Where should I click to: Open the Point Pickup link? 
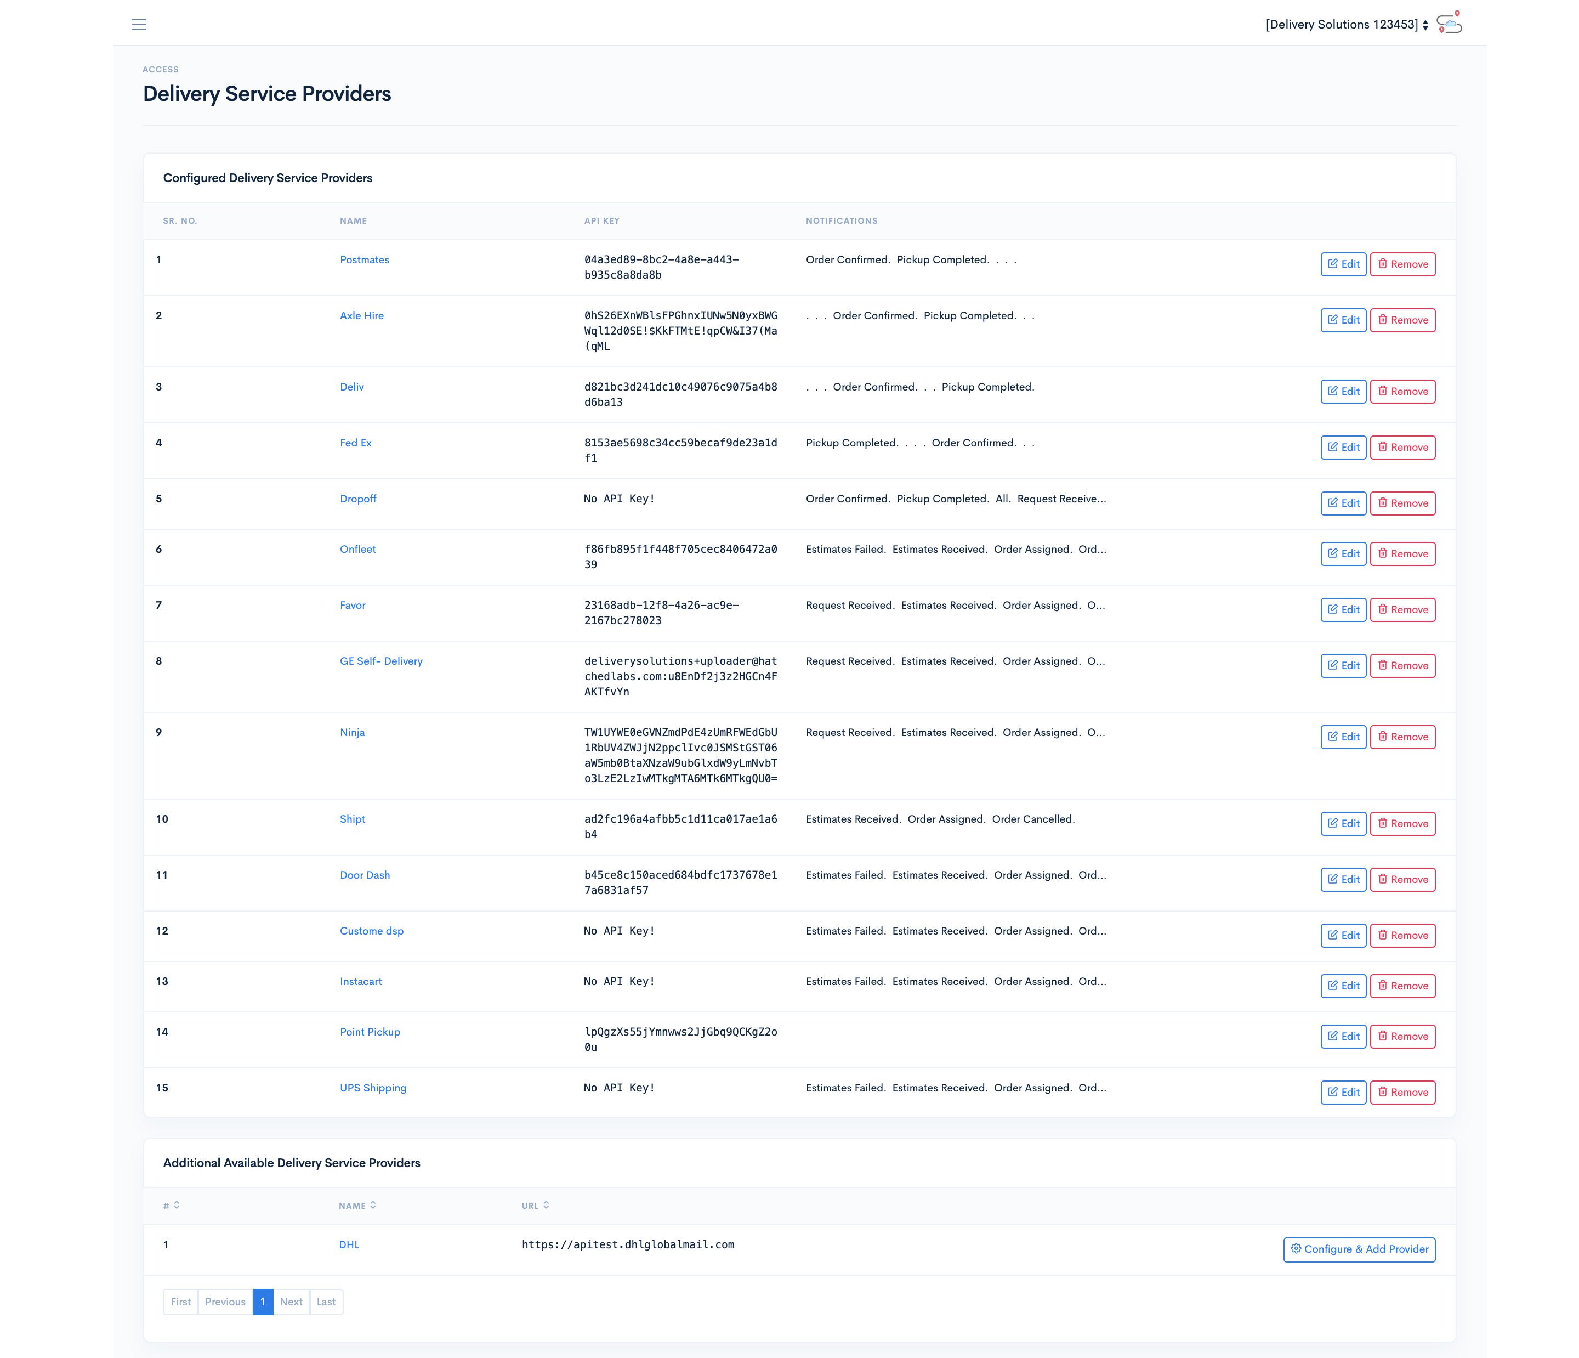(x=370, y=1032)
